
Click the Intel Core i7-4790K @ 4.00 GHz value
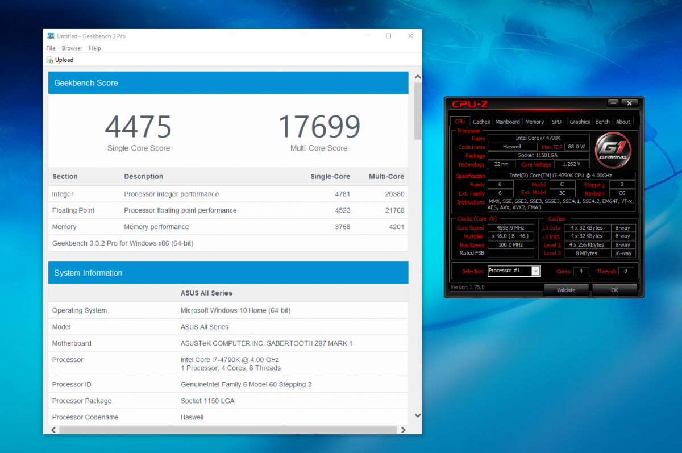[230, 360]
